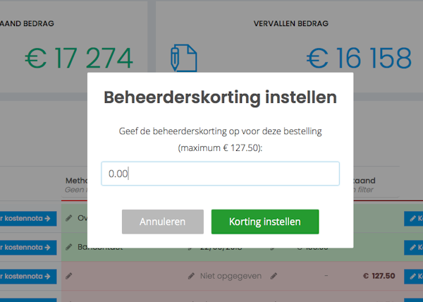Click the green € 17 274 amount
The height and width of the screenshot is (302, 423).
tap(78, 59)
